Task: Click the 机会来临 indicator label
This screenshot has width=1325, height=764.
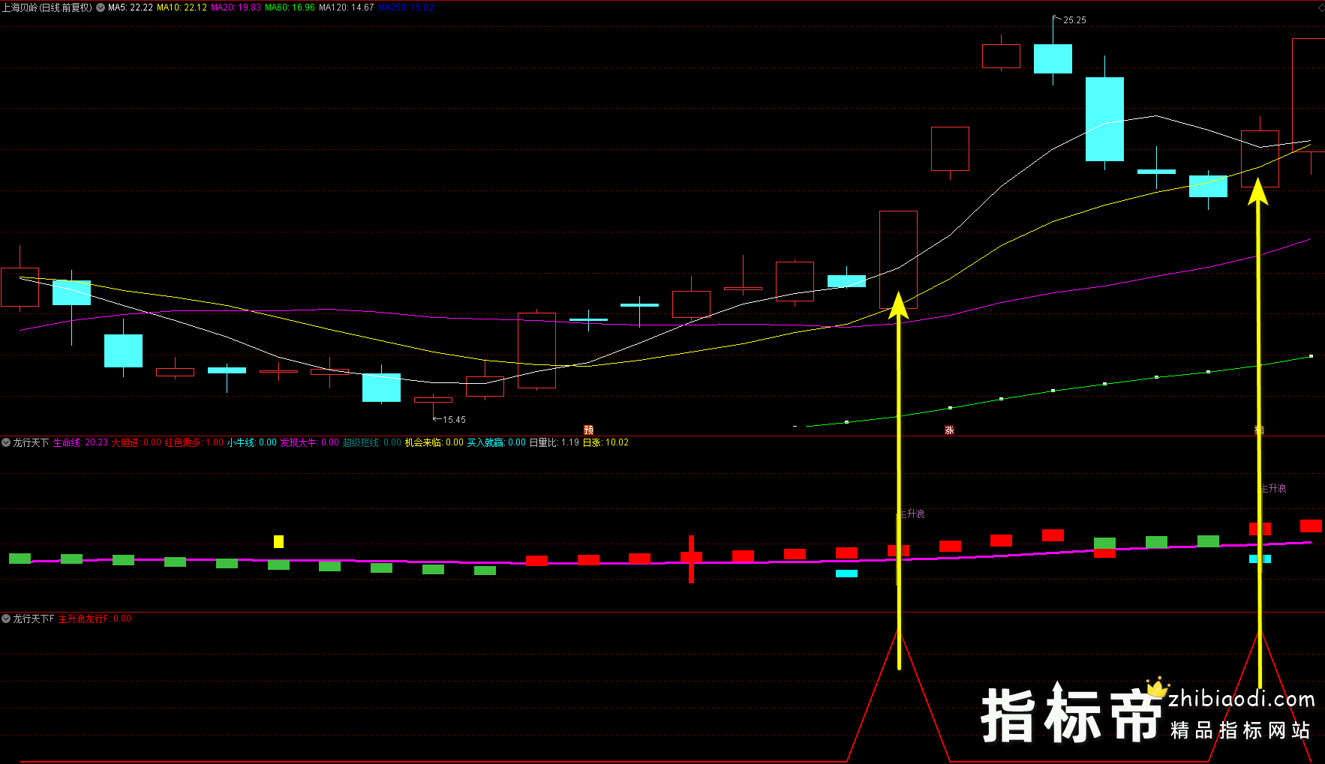Action: 434,442
